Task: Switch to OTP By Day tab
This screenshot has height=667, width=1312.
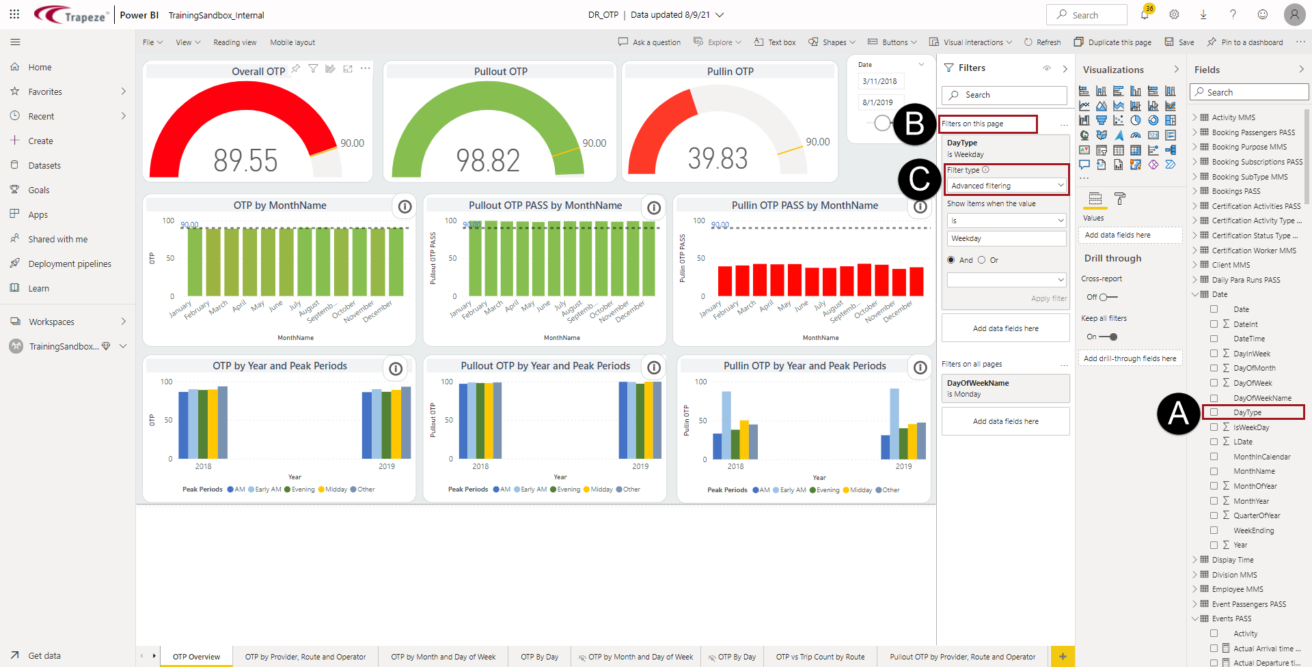Action: pyautogui.click(x=539, y=657)
